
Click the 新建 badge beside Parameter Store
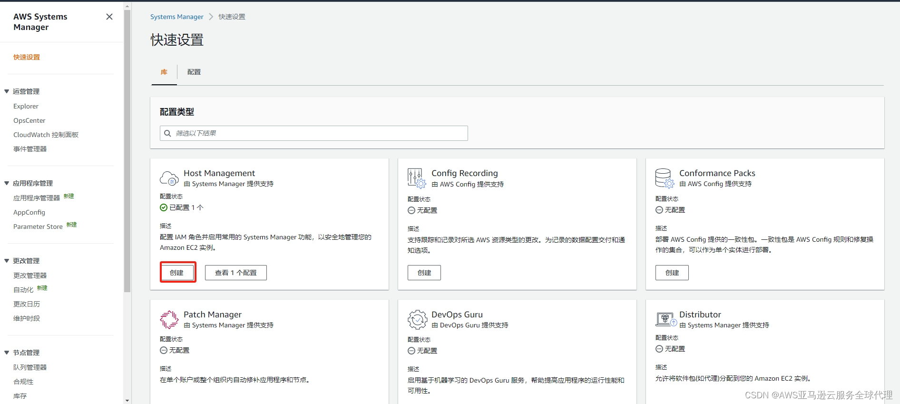tap(71, 225)
